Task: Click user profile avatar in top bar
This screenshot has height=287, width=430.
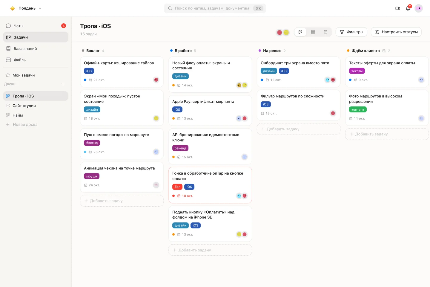Action: 419,8
